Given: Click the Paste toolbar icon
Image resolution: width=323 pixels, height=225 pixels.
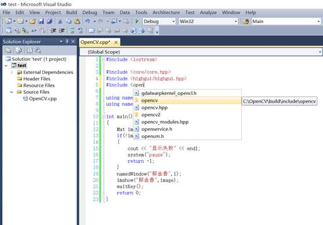Looking at the screenshot, I should pos(77,21).
